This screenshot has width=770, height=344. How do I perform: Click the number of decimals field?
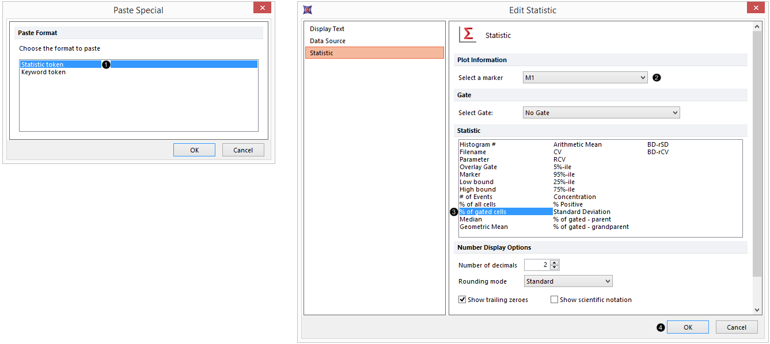coord(537,265)
